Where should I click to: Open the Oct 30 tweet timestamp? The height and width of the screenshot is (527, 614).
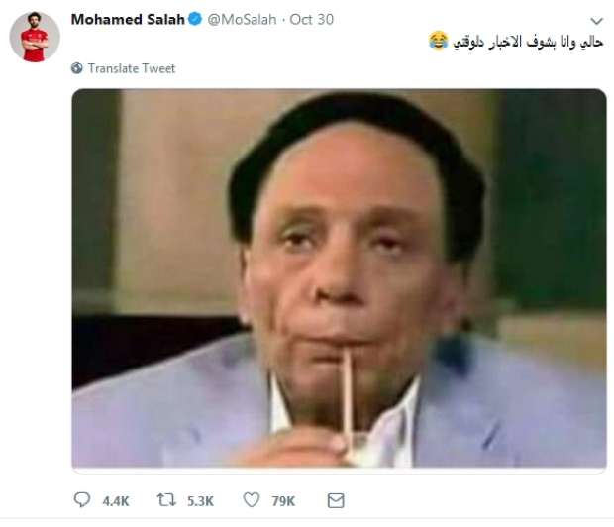point(311,19)
